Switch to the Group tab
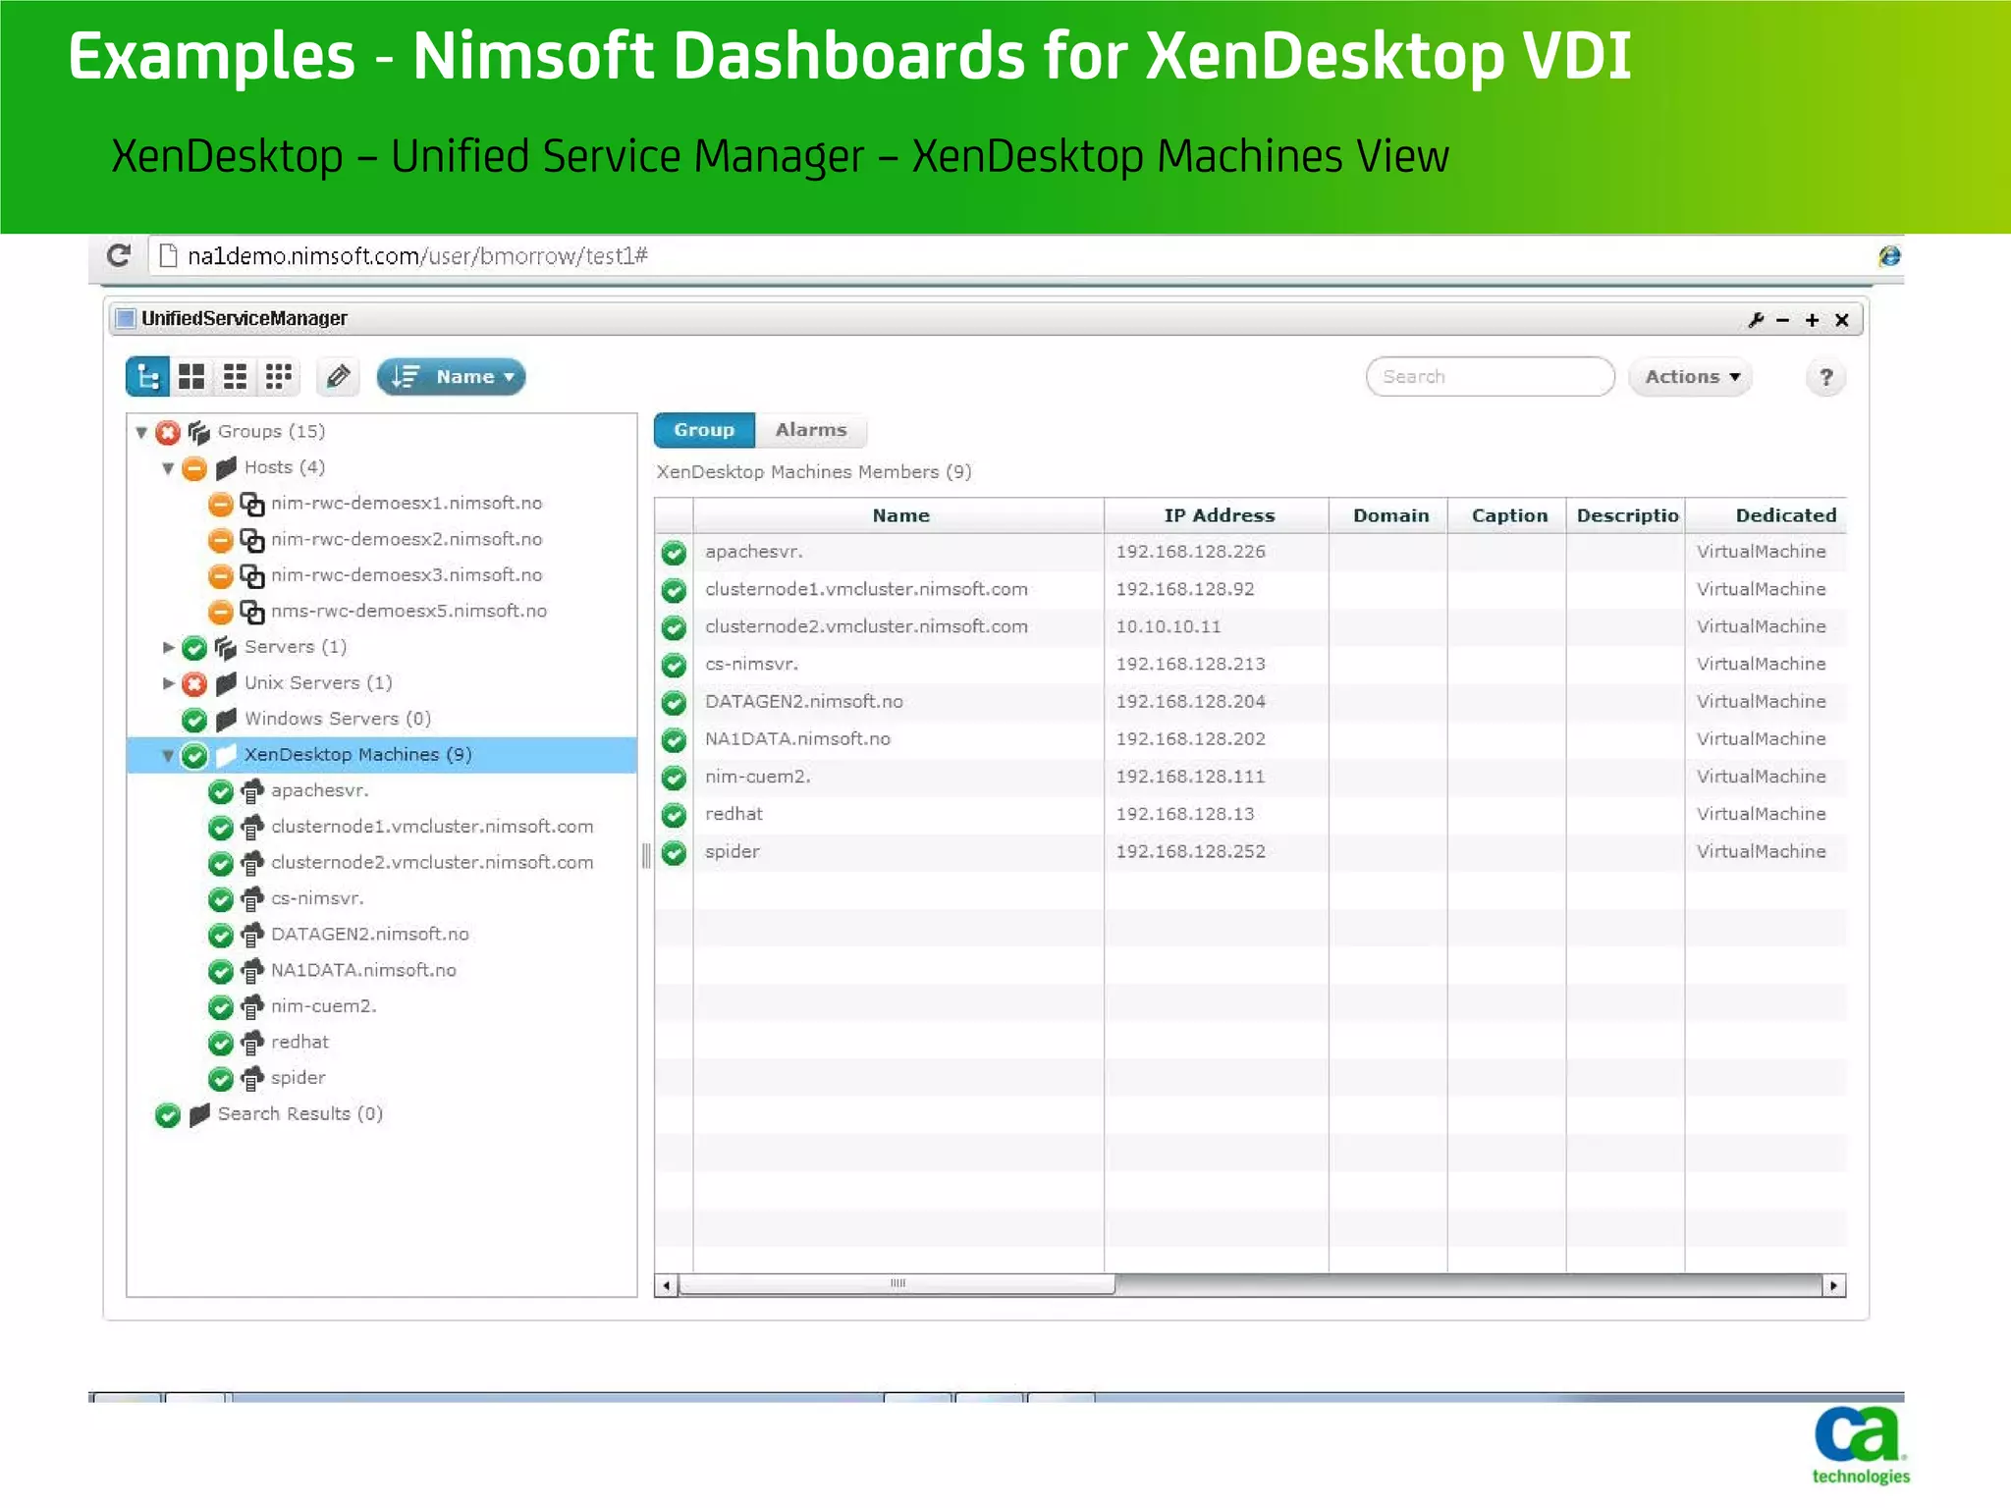2011x1508 pixels. (704, 430)
